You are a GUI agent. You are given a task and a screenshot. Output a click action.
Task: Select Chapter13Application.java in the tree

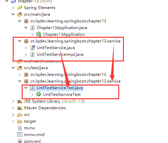point(62,28)
